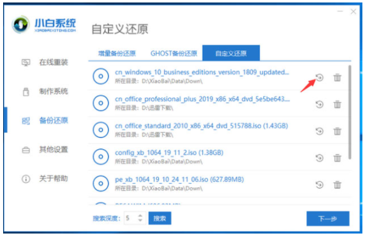Click trash icon for cn_office_professional_plus_2019 row
This screenshot has height=236, width=366.
[337, 104]
